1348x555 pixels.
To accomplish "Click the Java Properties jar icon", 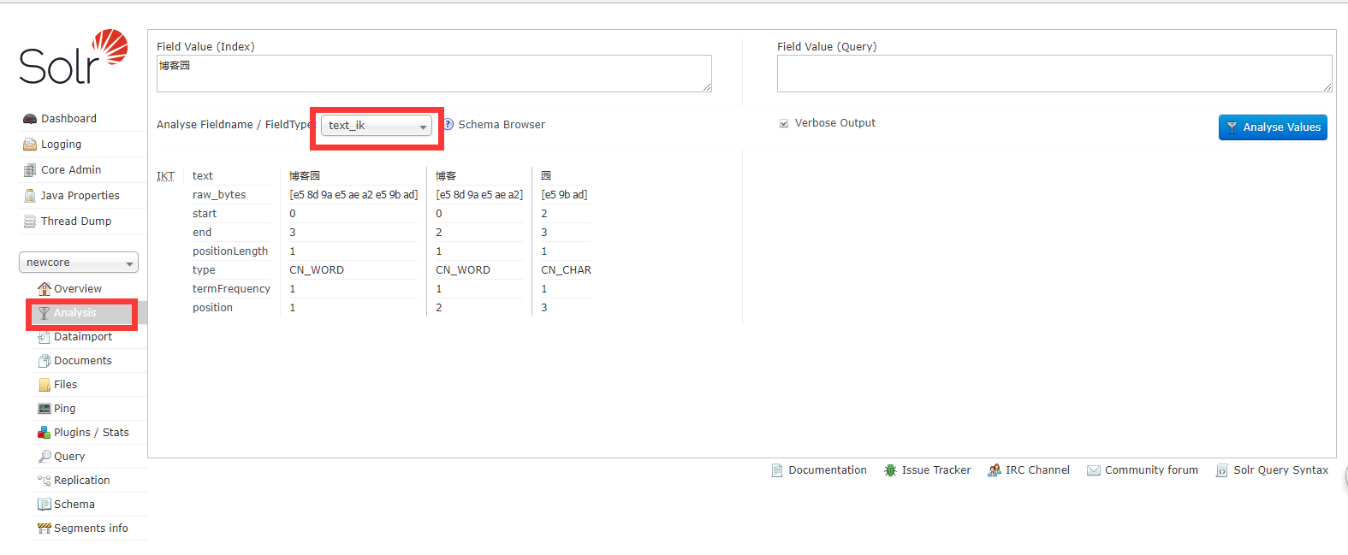I will point(30,196).
